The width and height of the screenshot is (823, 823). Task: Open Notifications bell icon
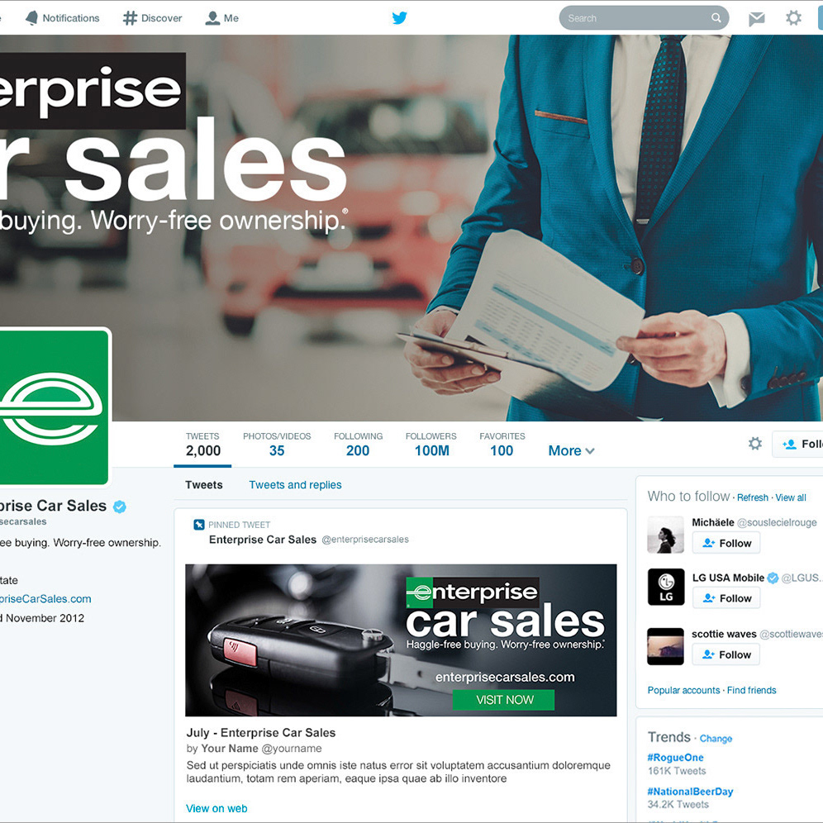tap(32, 18)
